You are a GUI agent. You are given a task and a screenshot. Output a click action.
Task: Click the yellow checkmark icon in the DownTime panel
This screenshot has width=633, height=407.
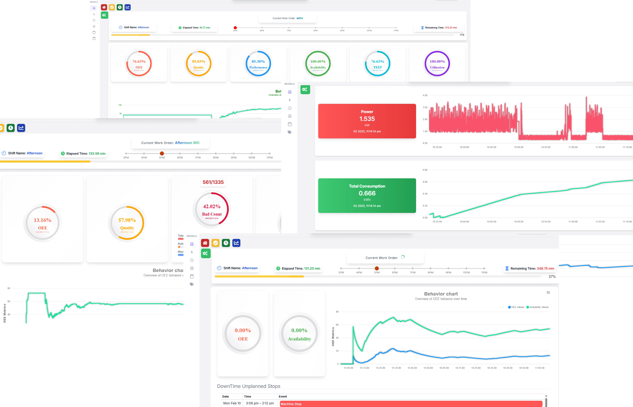(215, 243)
